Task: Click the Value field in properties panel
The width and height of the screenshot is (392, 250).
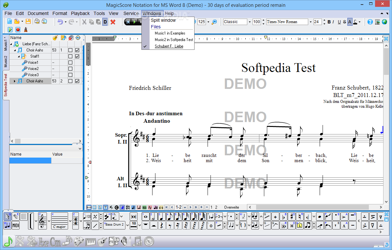Action: [67, 160]
